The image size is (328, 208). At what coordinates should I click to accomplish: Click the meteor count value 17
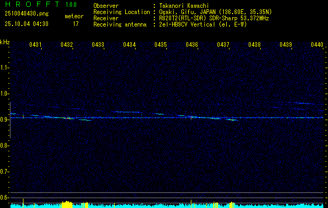click(76, 24)
